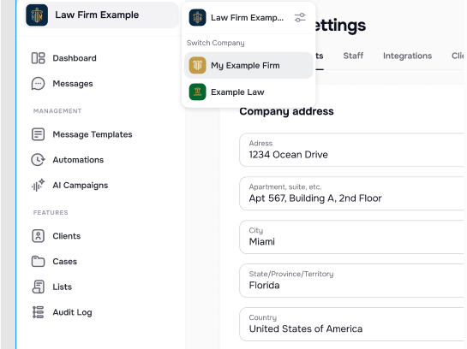Open the Law Firm Example company switcher
467x349 pixels.
[x=101, y=15]
